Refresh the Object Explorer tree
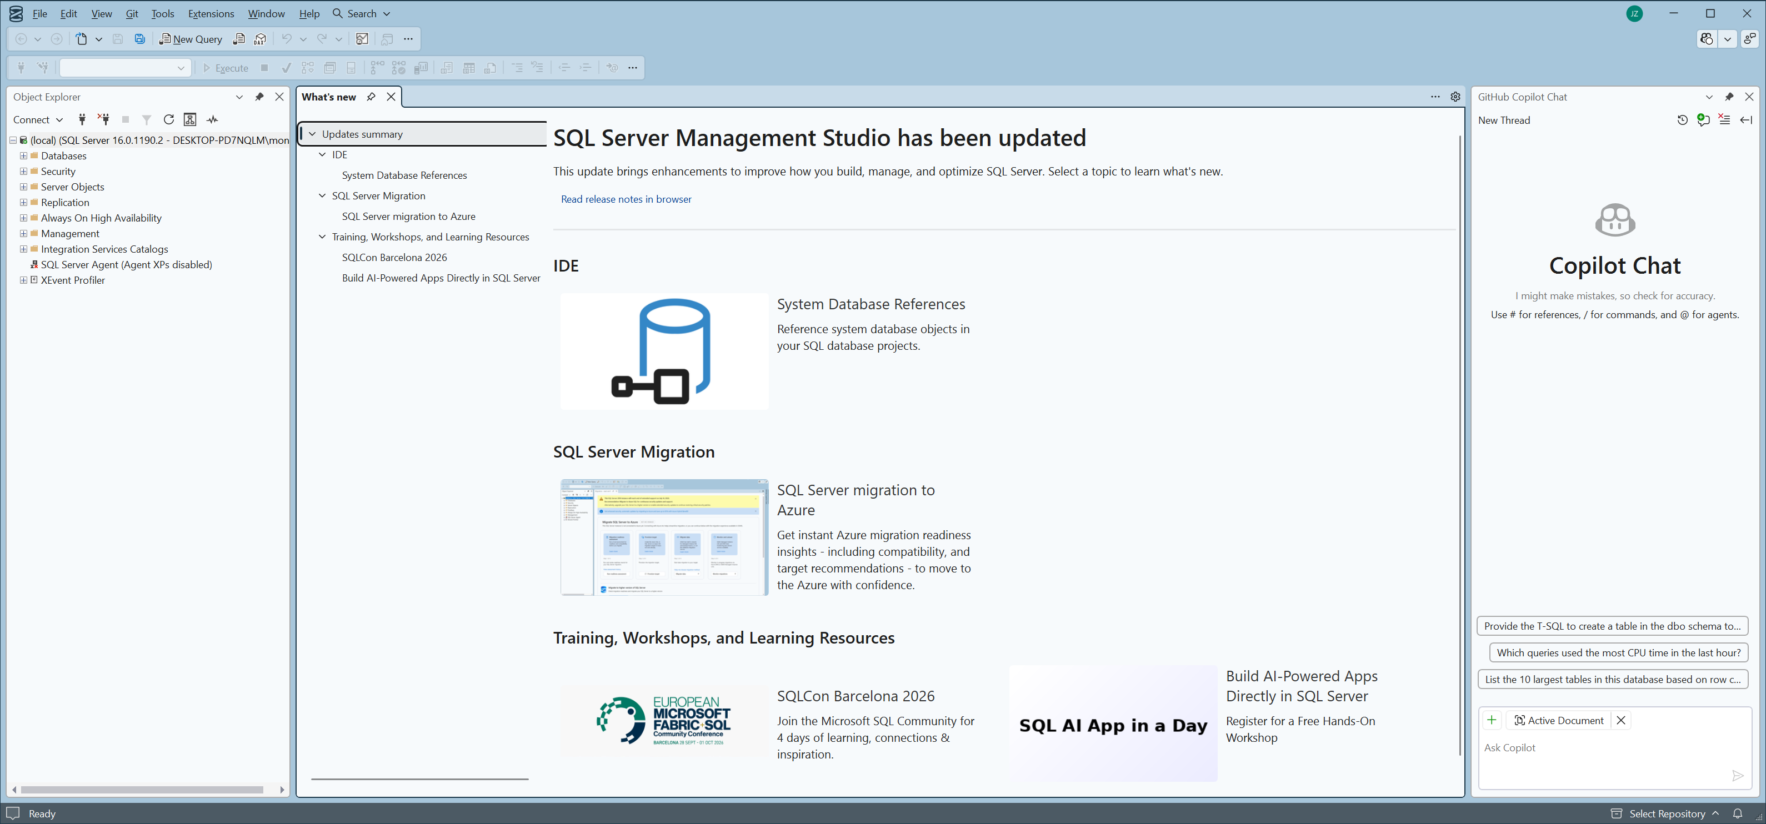Image resolution: width=1766 pixels, height=824 pixels. click(x=169, y=119)
